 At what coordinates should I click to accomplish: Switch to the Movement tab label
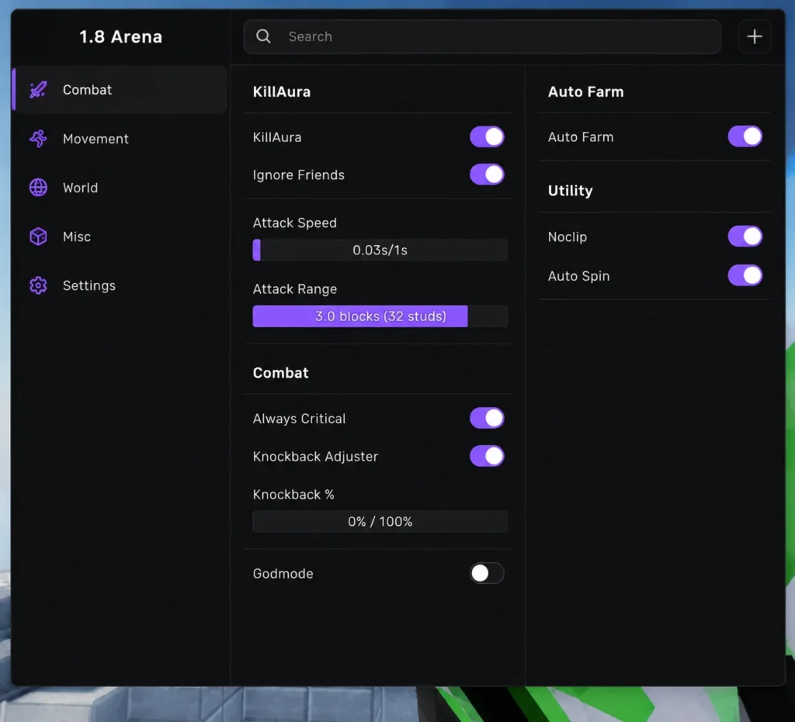coord(95,139)
